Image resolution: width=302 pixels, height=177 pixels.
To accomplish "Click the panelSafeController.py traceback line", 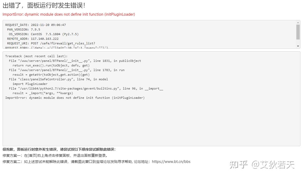I will (58, 79).
